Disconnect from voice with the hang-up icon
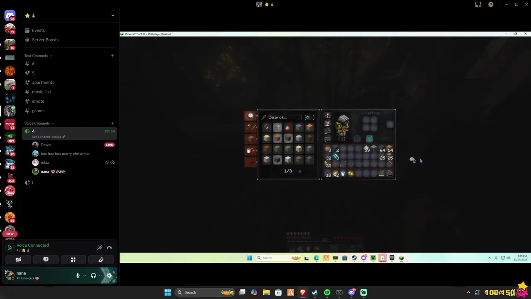The width and height of the screenshot is (531, 299). coord(109,248)
